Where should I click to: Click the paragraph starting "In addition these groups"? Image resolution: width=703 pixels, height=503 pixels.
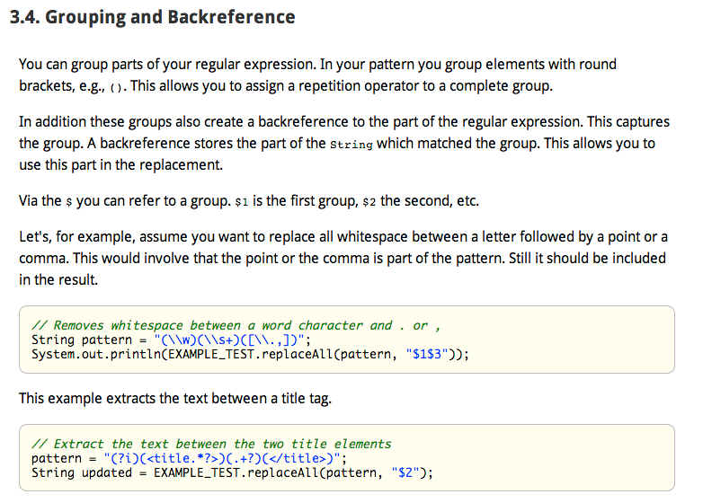[336, 143]
